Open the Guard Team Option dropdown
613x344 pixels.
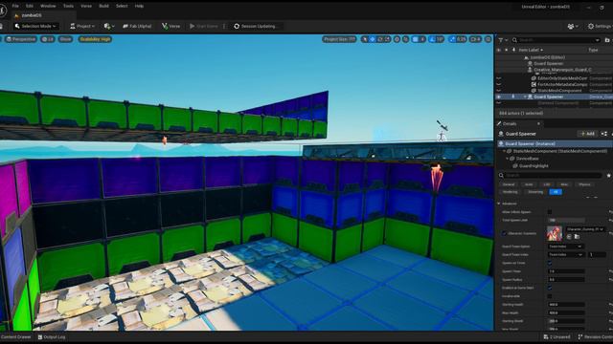coord(565,247)
